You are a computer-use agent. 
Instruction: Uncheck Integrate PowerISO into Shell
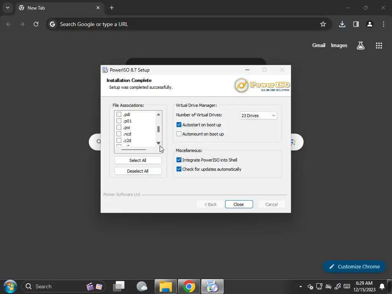tap(179, 160)
